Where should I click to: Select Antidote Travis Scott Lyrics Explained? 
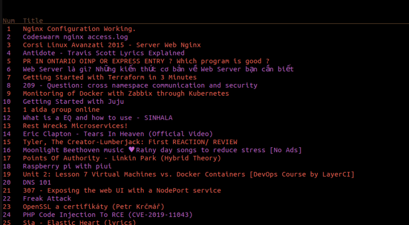[x=103, y=53]
